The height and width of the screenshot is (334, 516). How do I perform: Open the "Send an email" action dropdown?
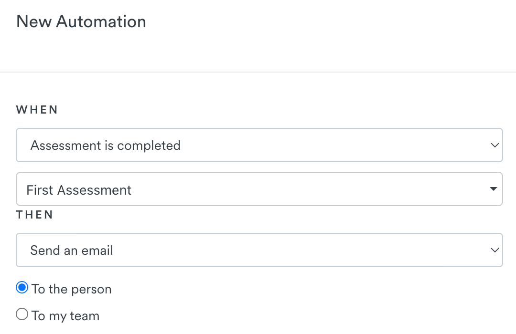click(259, 250)
